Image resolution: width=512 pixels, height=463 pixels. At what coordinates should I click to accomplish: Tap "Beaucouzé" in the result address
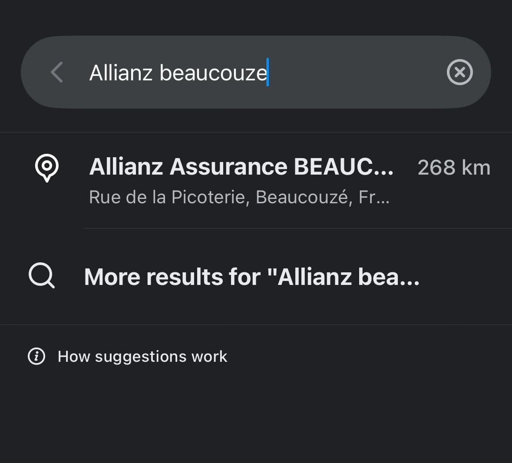(x=303, y=198)
